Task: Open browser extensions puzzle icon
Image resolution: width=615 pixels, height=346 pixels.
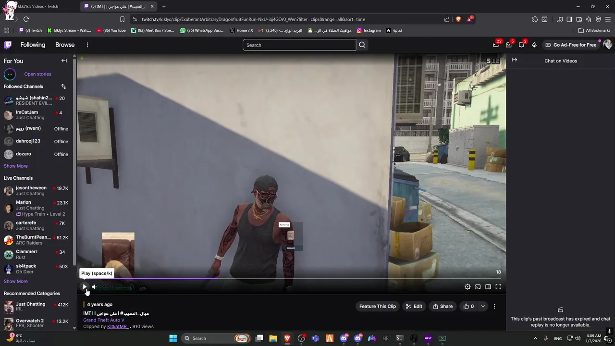Action: (535, 19)
